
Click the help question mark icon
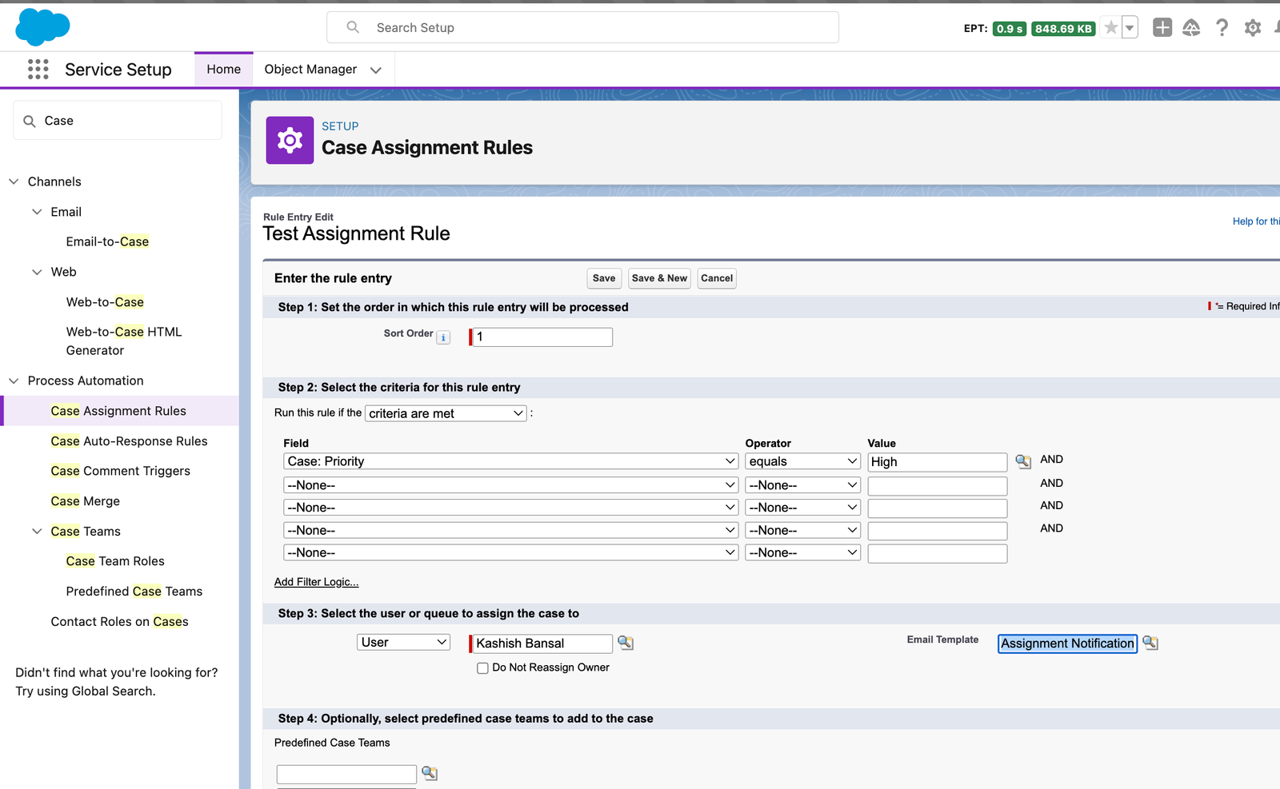point(1222,28)
